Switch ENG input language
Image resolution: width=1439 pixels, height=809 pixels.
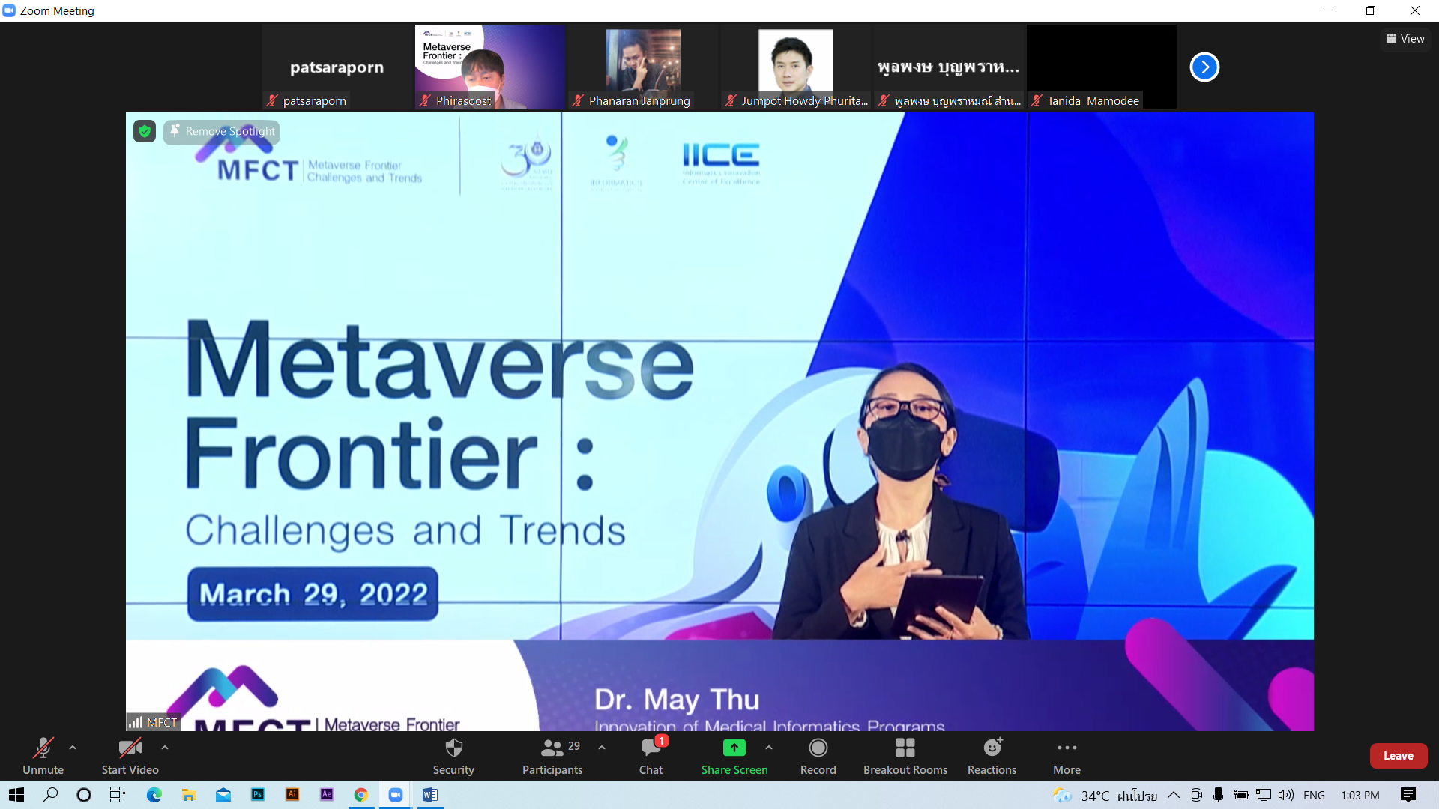[x=1315, y=795]
